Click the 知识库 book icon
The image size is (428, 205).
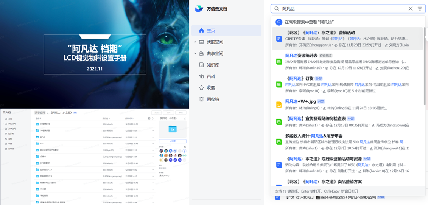click(201, 65)
